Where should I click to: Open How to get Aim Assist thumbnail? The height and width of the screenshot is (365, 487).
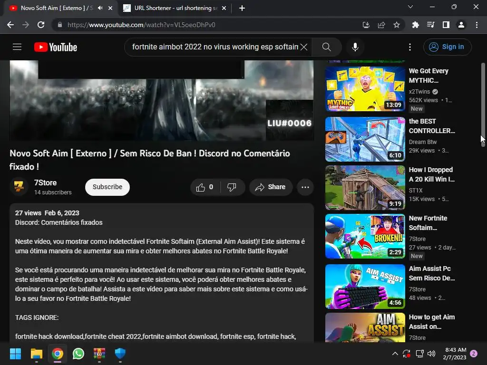(365, 327)
